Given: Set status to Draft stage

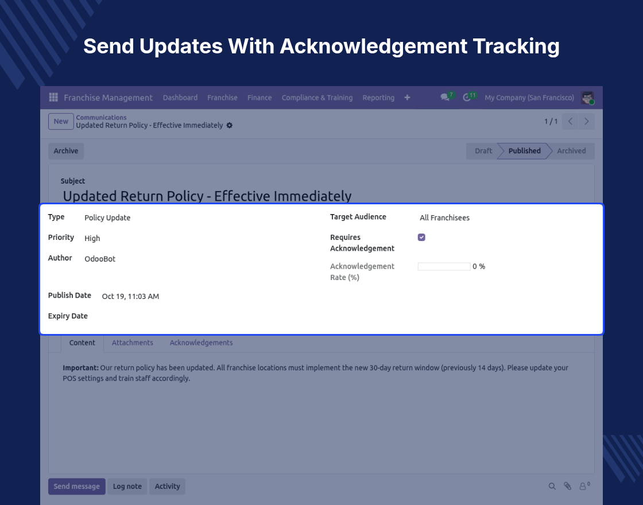Looking at the screenshot, I should point(483,151).
